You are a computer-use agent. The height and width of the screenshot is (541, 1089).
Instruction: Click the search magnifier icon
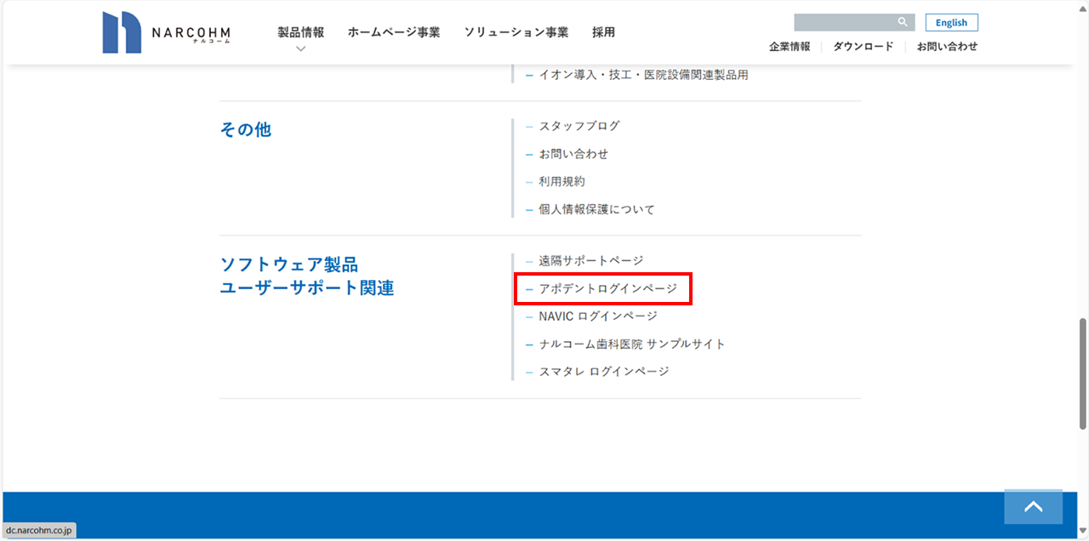point(903,22)
